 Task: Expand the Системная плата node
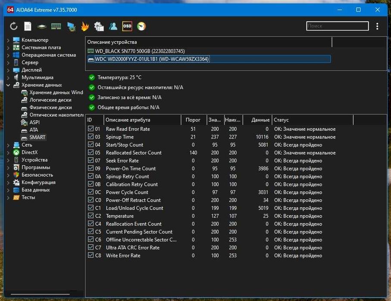(x=8, y=47)
